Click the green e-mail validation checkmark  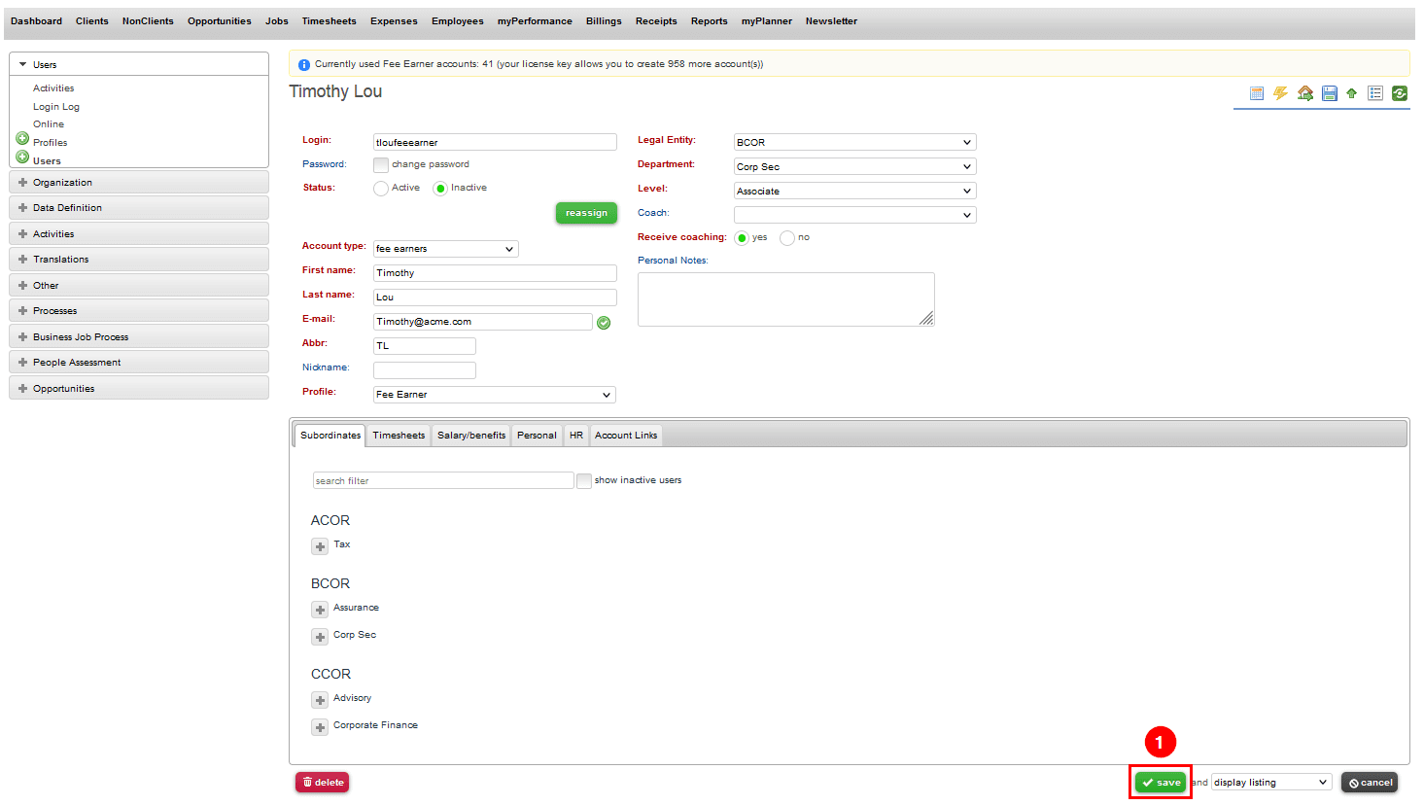click(604, 323)
